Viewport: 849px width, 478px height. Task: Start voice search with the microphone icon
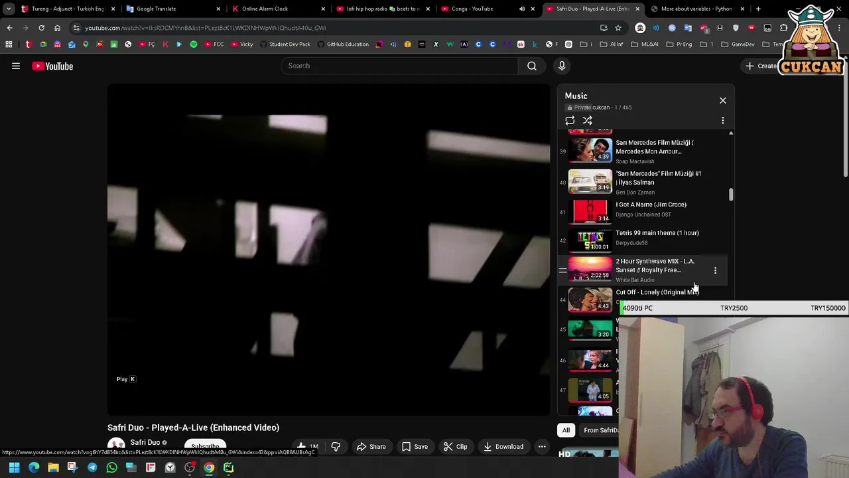[x=562, y=66]
